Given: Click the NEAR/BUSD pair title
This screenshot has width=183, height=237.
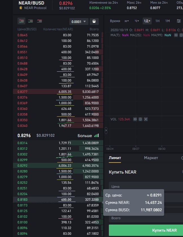Looking at the screenshot, I should pos(31,3).
